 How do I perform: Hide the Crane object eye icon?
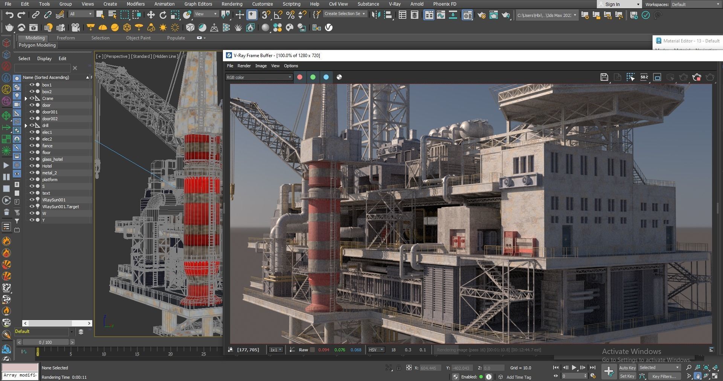(32, 98)
